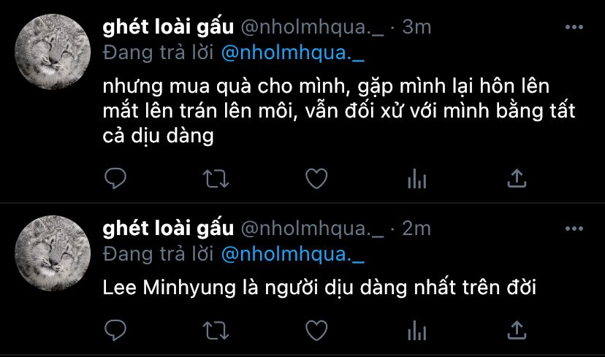Open @nholmhqua._ reply link in first tweet
The height and width of the screenshot is (357, 605).
pos(293,53)
